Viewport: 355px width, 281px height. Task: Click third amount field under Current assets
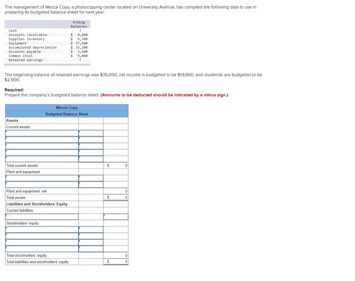pyautogui.click(x=91, y=146)
